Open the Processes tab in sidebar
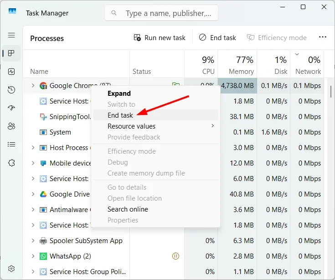The image size is (335, 280). coord(11,53)
